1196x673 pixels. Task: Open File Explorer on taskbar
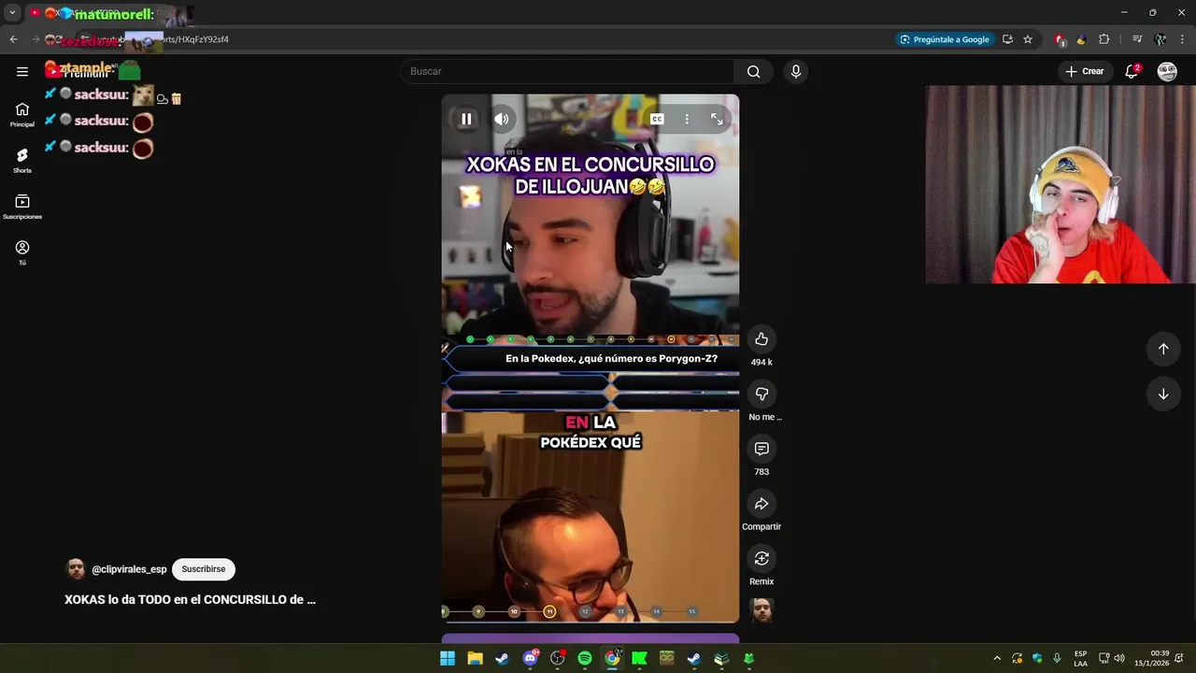click(x=475, y=658)
